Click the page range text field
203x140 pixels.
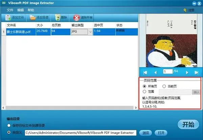click(175, 92)
